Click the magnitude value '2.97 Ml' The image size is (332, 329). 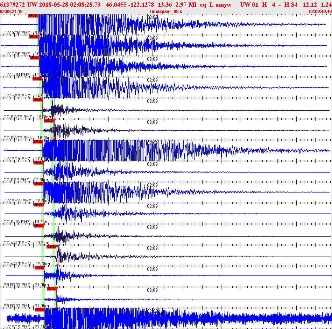pyautogui.click(x=186, y=5)
